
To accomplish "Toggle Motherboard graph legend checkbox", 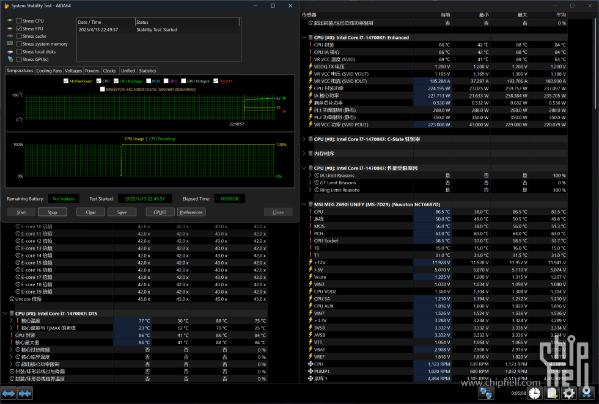I will (66, 81).
